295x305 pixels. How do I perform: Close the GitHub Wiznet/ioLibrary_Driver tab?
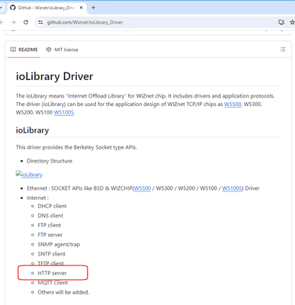coord(82,8)
